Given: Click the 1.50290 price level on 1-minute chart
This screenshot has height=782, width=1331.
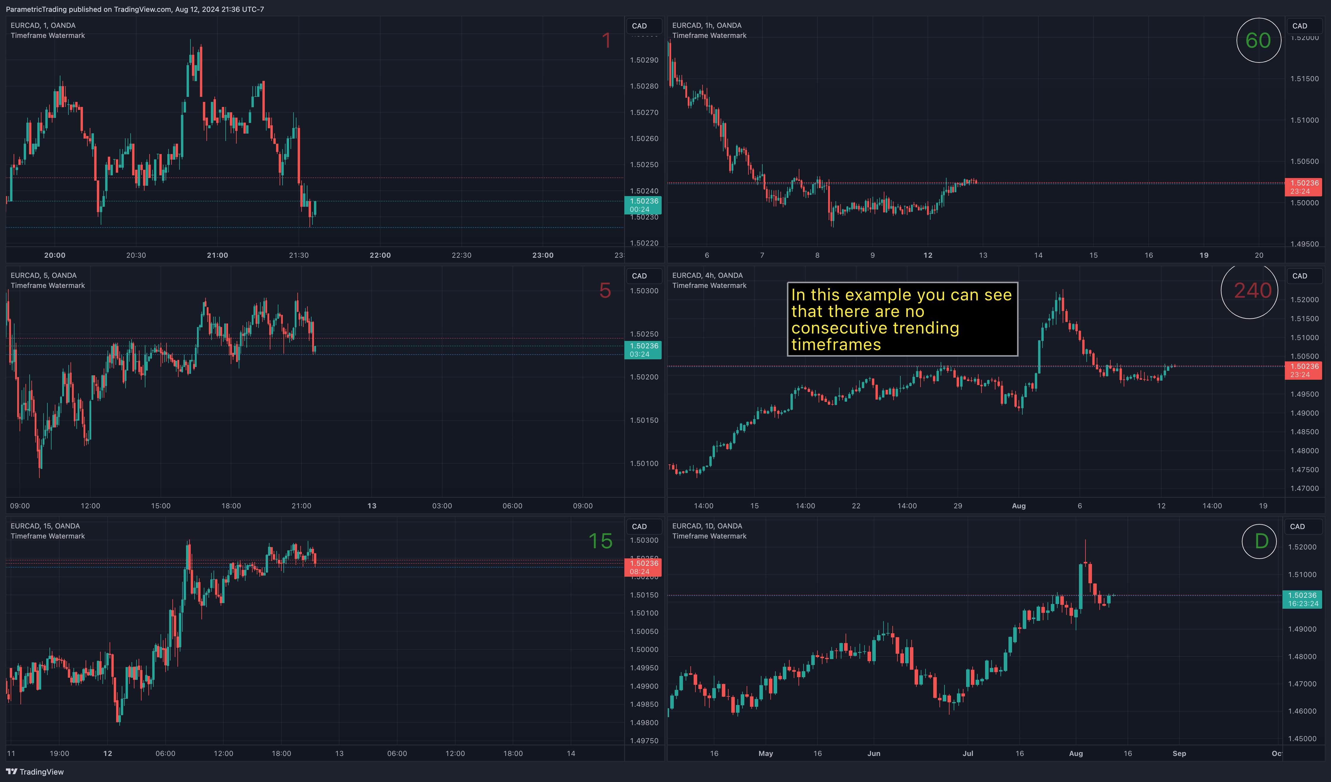Looking at the screenshot, I should (x=644, y=60).
